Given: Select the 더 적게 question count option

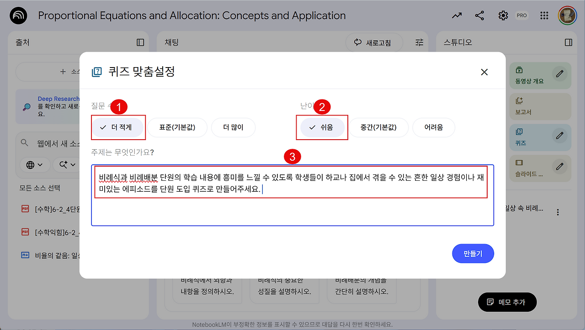Looking at the screenshot, I should [117, 127].
